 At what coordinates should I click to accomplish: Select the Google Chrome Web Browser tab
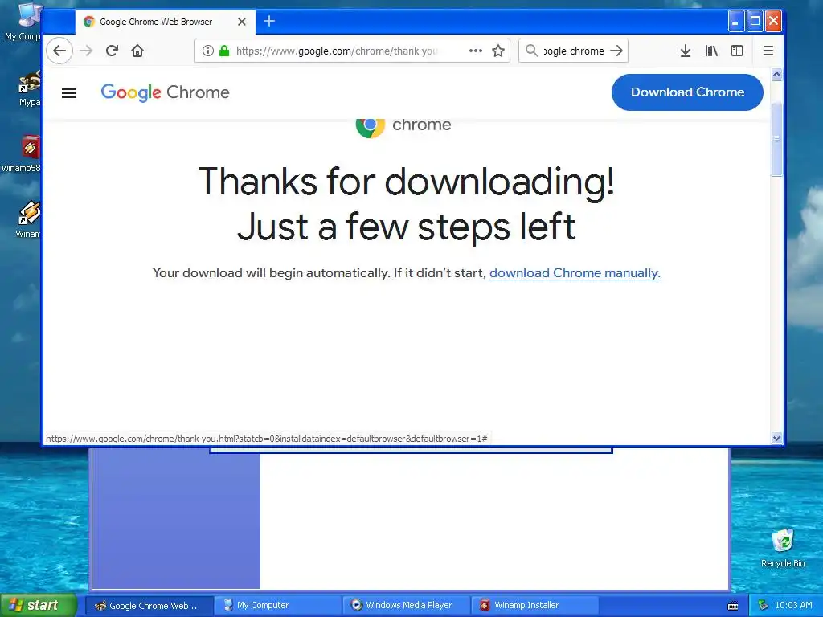click(x=165, y=22)
